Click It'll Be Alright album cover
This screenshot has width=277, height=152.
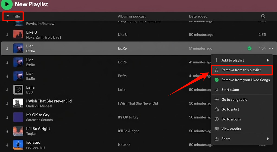tap(18, 131)
